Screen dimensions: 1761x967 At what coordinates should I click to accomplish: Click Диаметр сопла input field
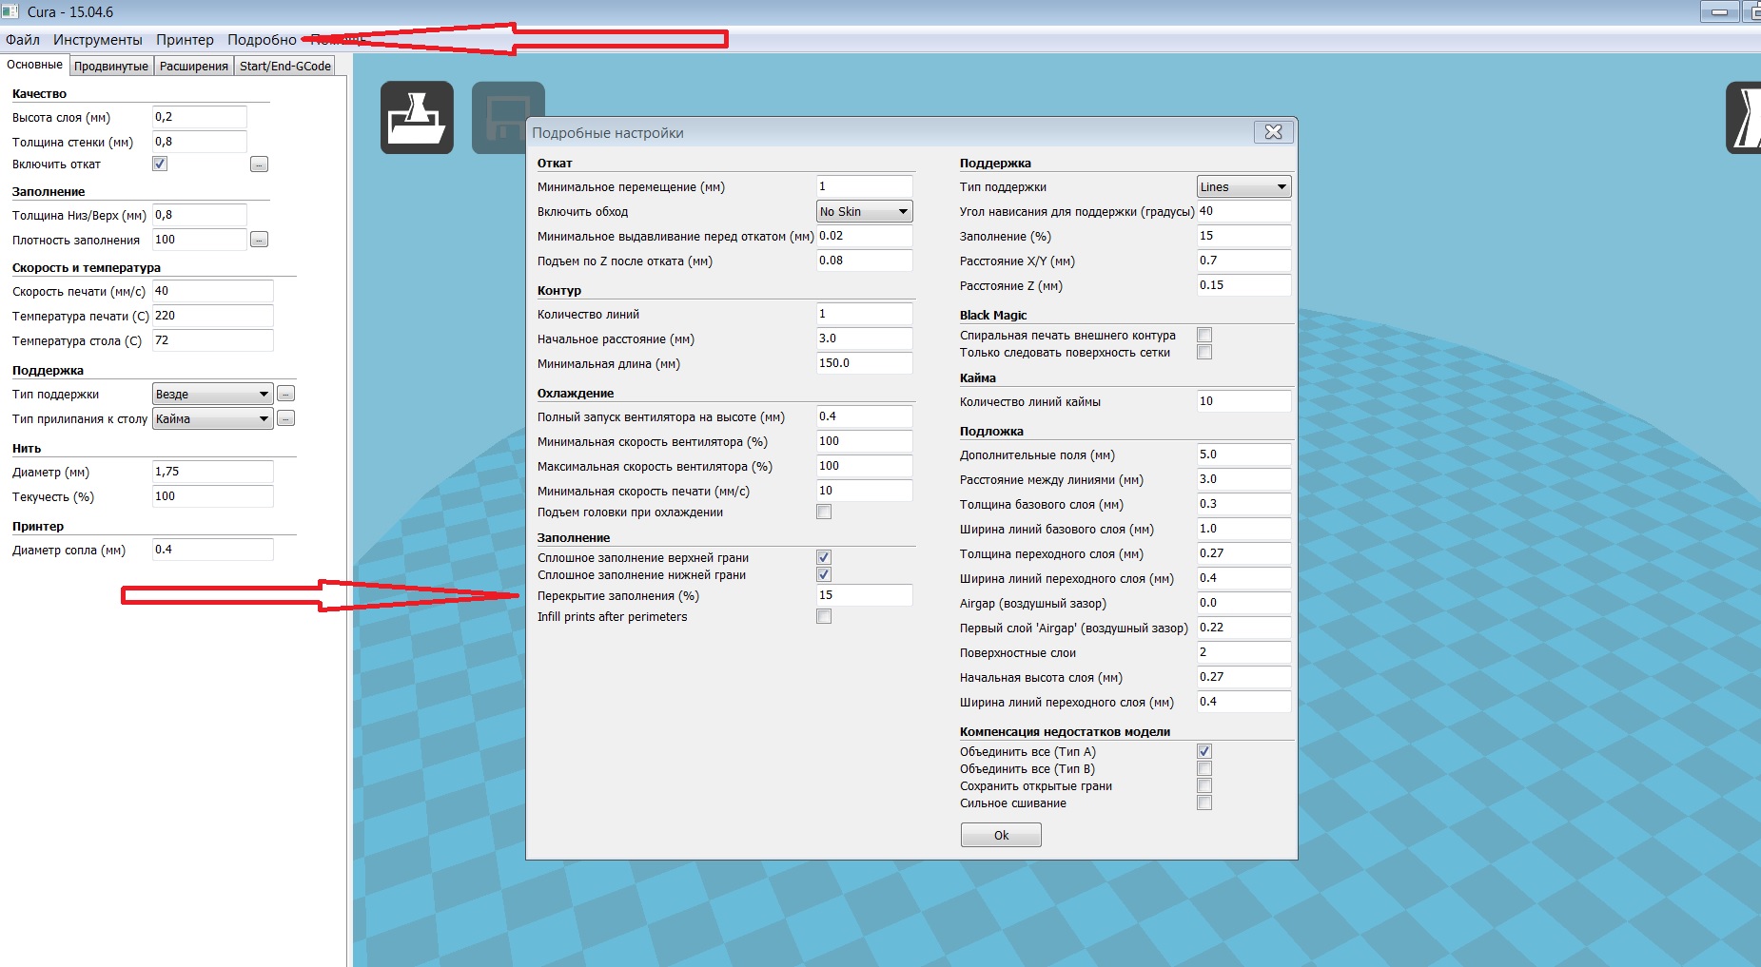pyautogui.click(x=213, y=550)
